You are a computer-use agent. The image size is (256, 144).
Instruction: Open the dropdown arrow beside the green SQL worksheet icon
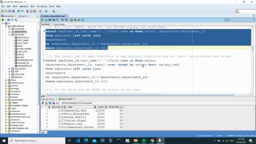(x=57, y=11)
